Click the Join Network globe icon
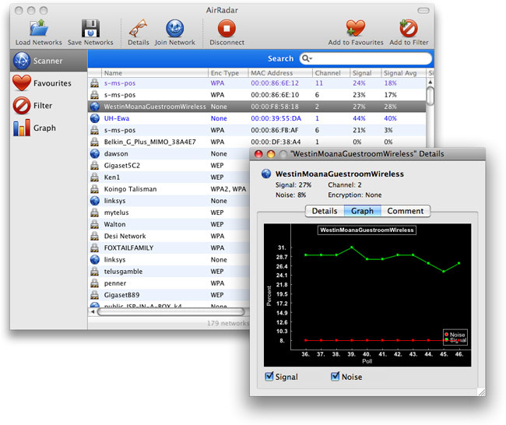 click(x=175, y=28)
